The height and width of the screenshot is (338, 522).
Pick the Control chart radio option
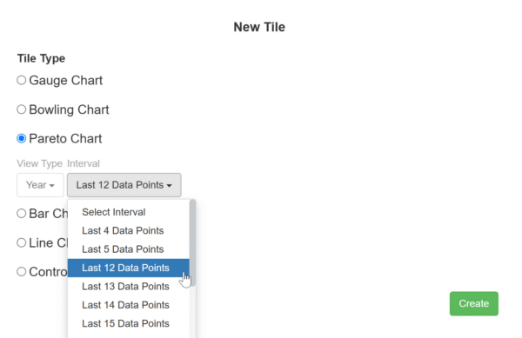pyautogui.click(x=21, y=272)
